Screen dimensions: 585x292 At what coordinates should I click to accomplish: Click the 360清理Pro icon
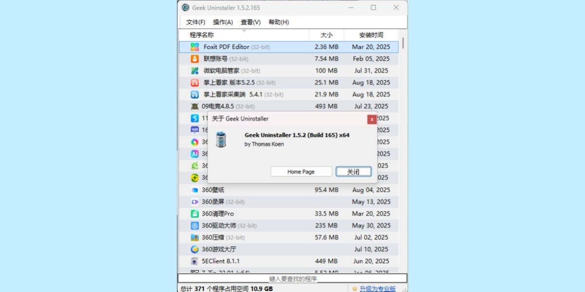[195, 214]
